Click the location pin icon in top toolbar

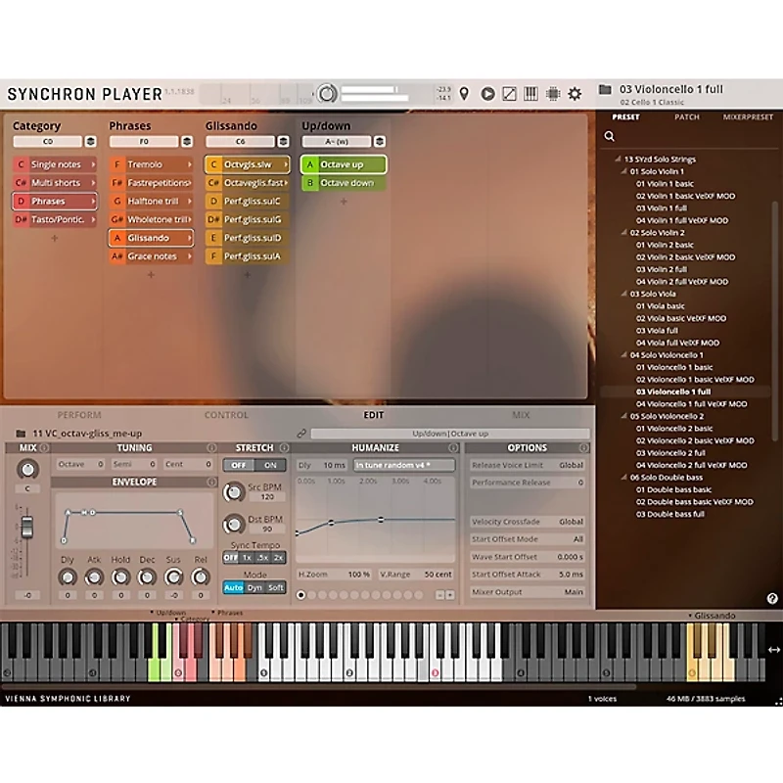click(464, 93)
